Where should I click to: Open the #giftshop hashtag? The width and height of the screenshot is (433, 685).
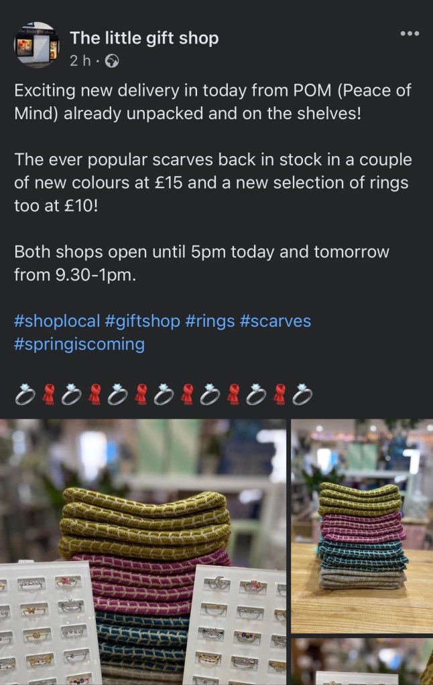click(x=142, y=321)
